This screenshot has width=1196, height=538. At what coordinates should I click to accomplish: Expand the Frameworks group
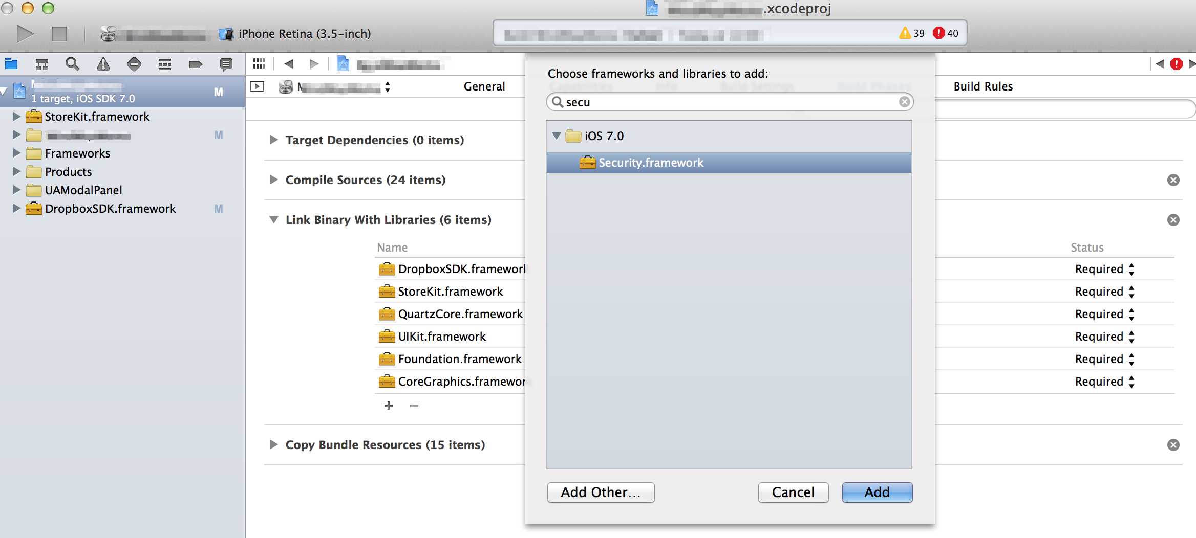point(17,153)
